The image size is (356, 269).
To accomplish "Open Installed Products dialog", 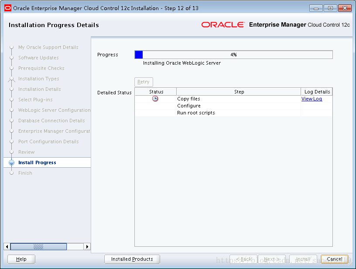I will [x=132, y=259].
